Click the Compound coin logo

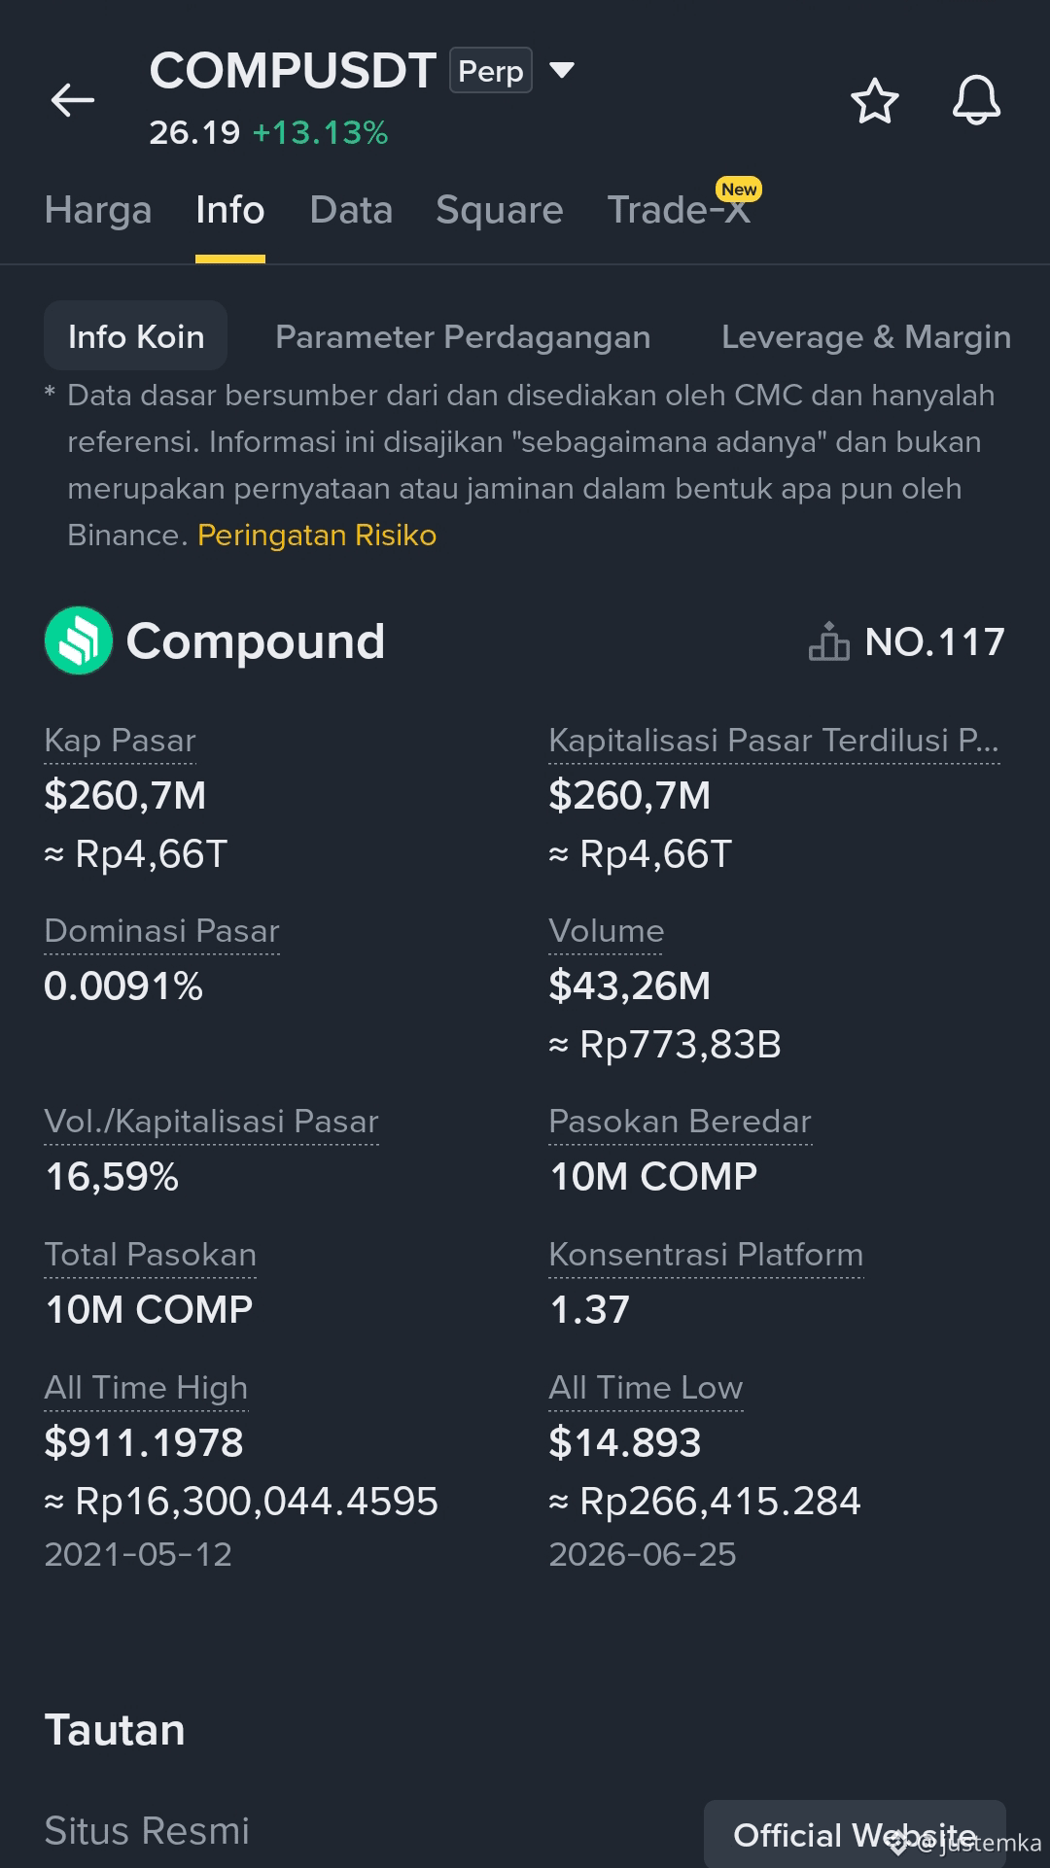point(79,640)
